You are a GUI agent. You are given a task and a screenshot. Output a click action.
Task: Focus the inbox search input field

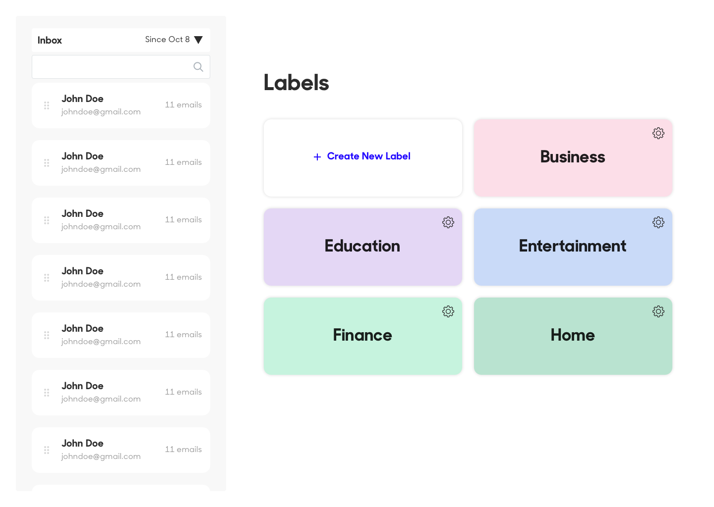[121, 67]
